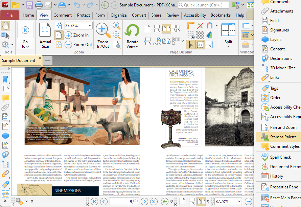Select Layers from the panes menu
301x207 pixels.
(278, 40)
